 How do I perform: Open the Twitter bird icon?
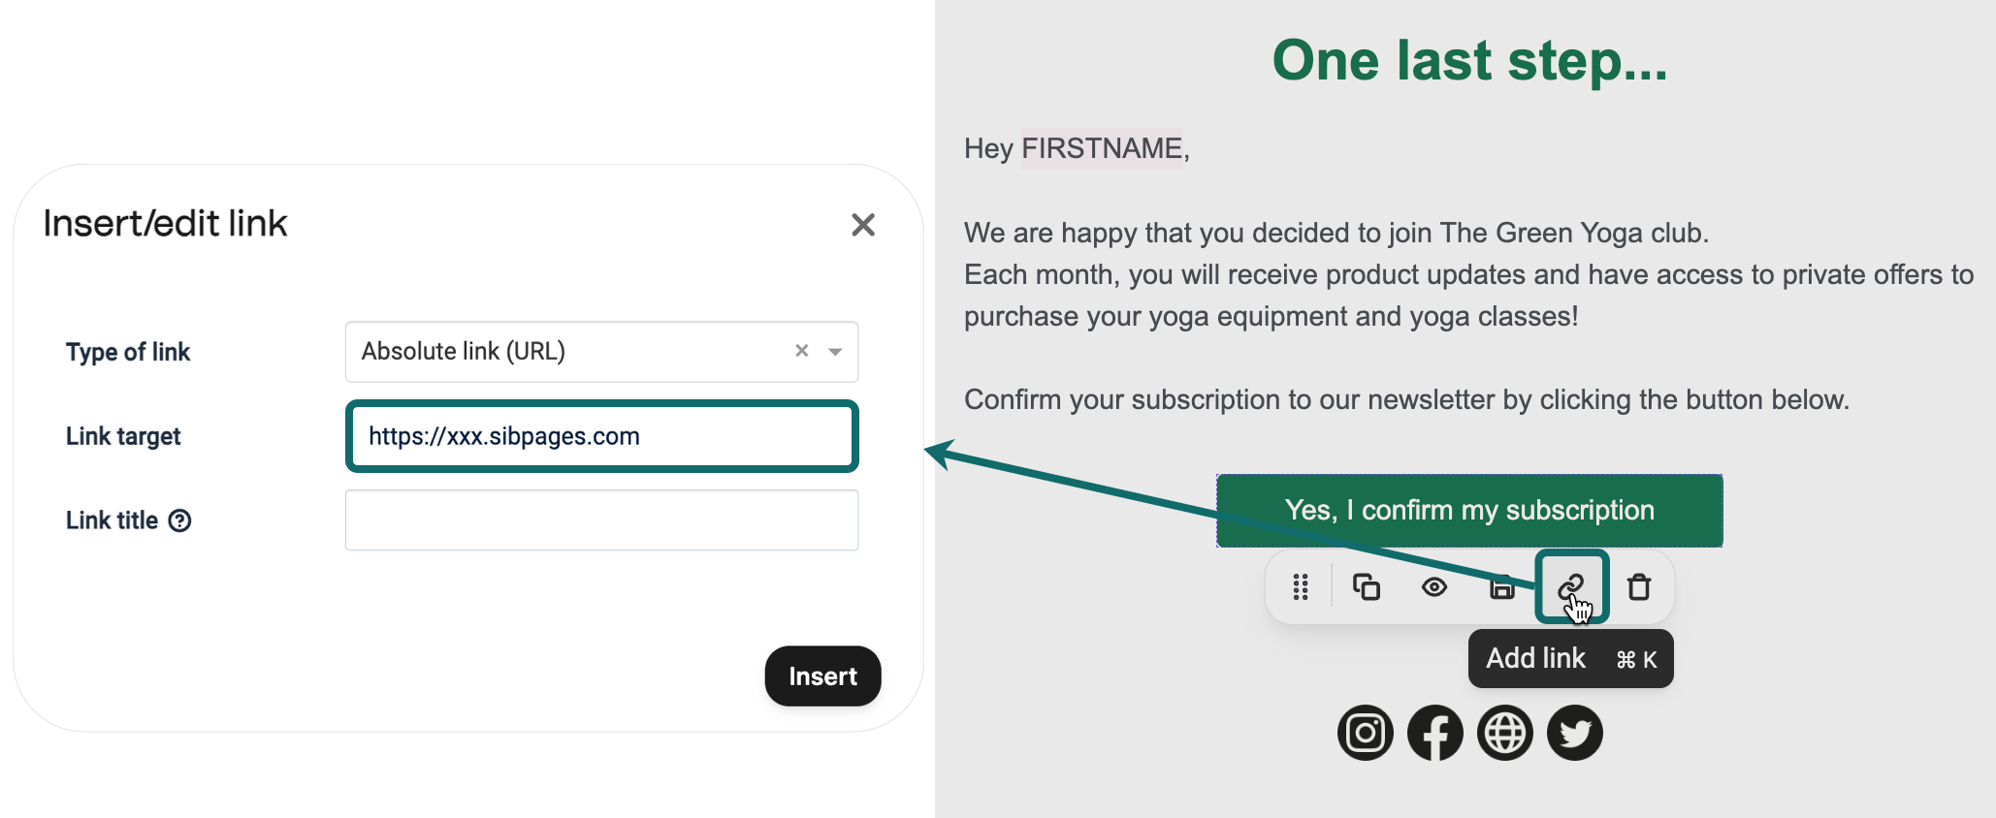[1574, 733]
